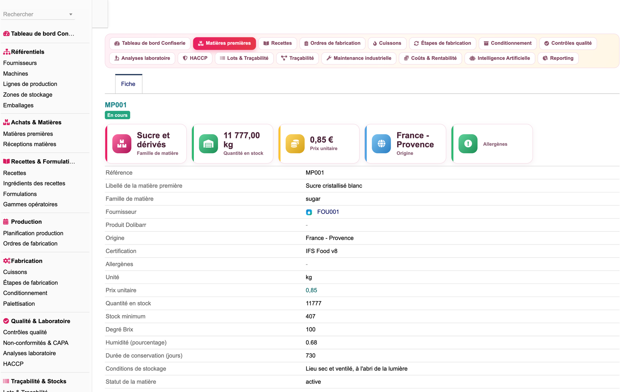Click the Tableau de bord gauge icon in sidebar

[7, 34]
